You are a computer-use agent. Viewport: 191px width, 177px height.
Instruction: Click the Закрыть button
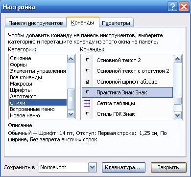pyautogui.click(x=168, y=167)
